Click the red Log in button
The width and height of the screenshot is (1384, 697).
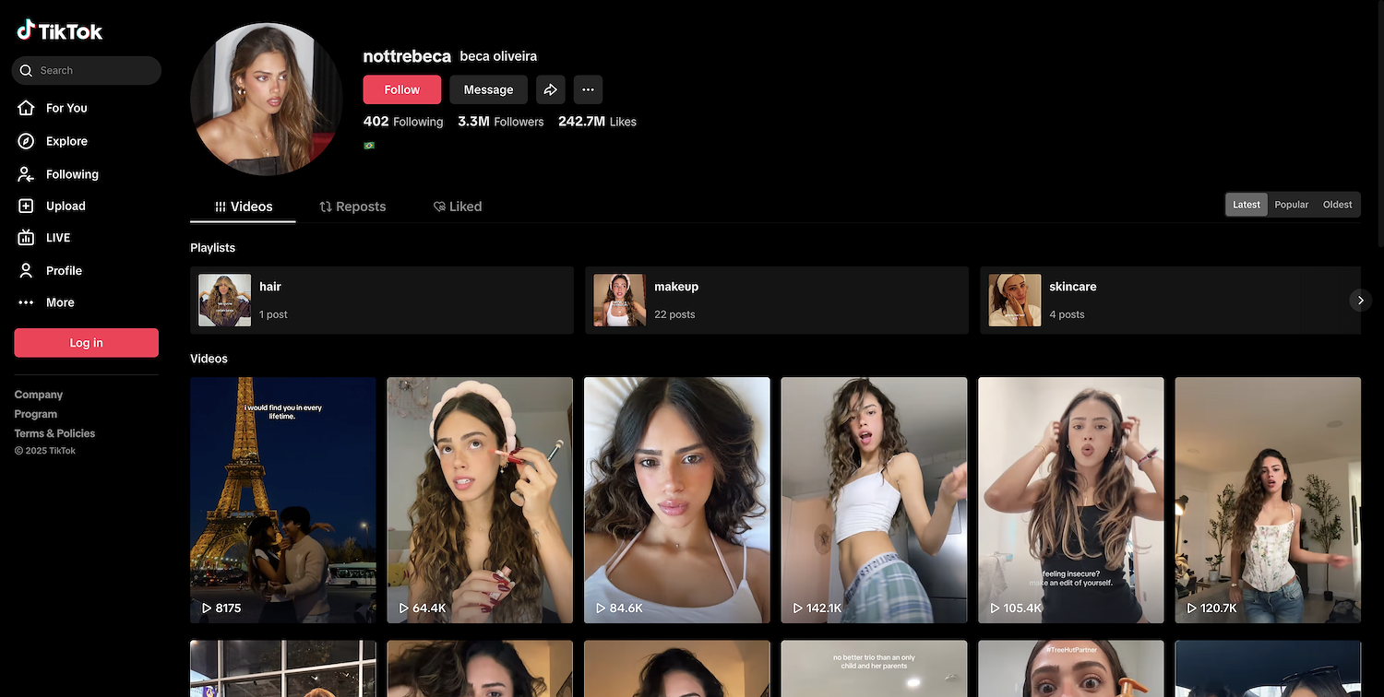click(86, 343)
